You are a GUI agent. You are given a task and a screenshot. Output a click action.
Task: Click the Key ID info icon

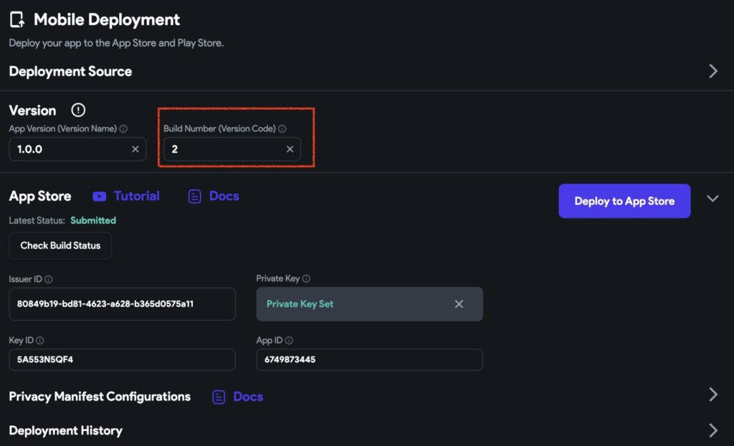(40, 341)
